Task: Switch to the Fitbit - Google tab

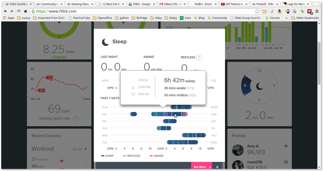Action: [140, 4]
